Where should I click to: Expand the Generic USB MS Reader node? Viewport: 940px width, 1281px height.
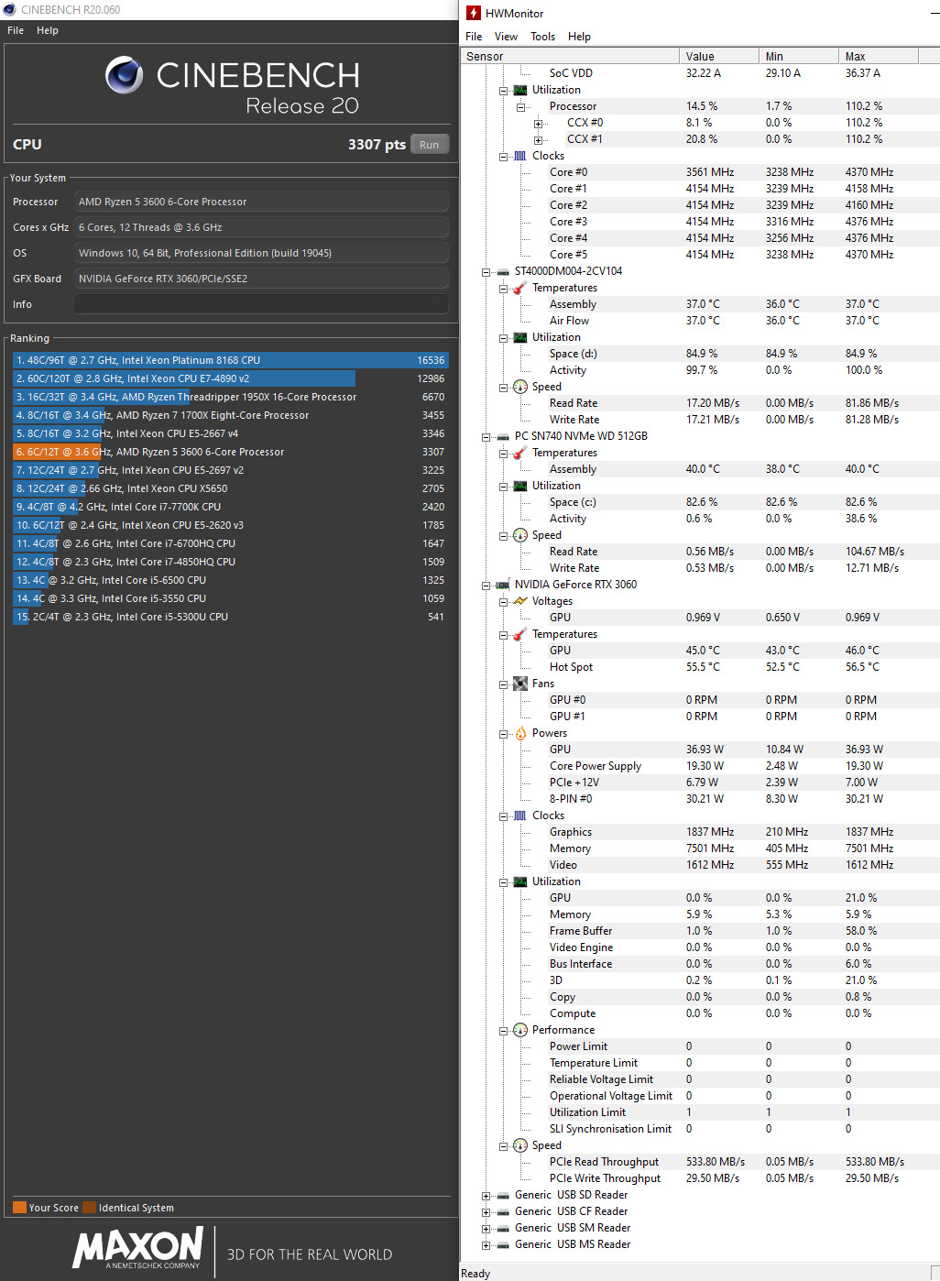coord(486,1245)
